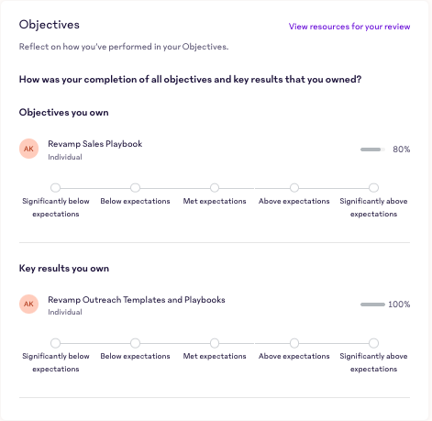Open the Revamp Sales Playbook objective title
432x421 pixels.
(x=95, y=144)
